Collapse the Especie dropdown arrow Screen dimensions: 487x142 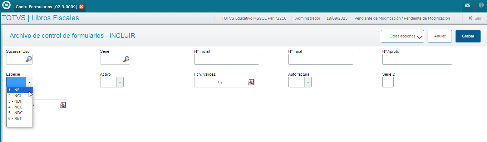tap(29, 82)
